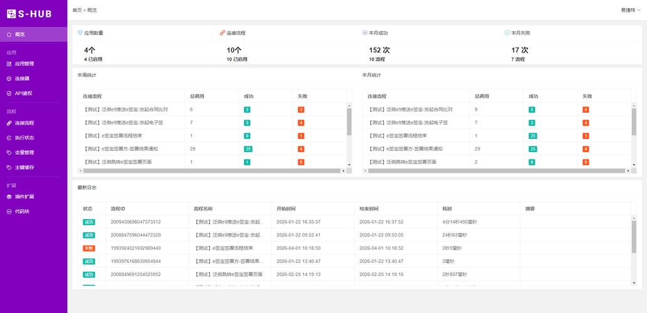Click the 本月统计 vertical scrollbar thumb
This screenshot has width=647, height=313.
click(x=634, y=121)
